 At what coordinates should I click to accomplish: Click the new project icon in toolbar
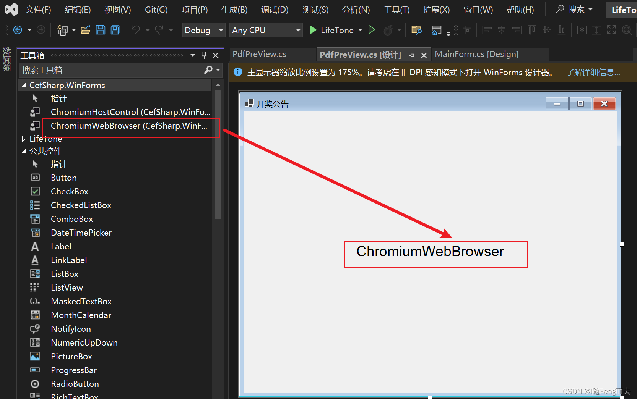click(x=62, y=30)
